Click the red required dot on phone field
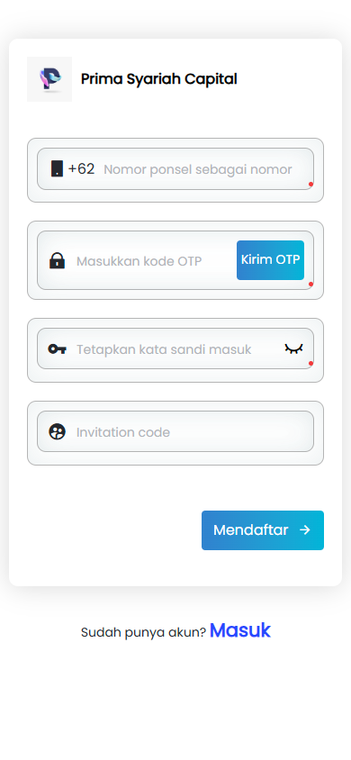The height and width of the screenshot is (760, 351). click(310, 185)
